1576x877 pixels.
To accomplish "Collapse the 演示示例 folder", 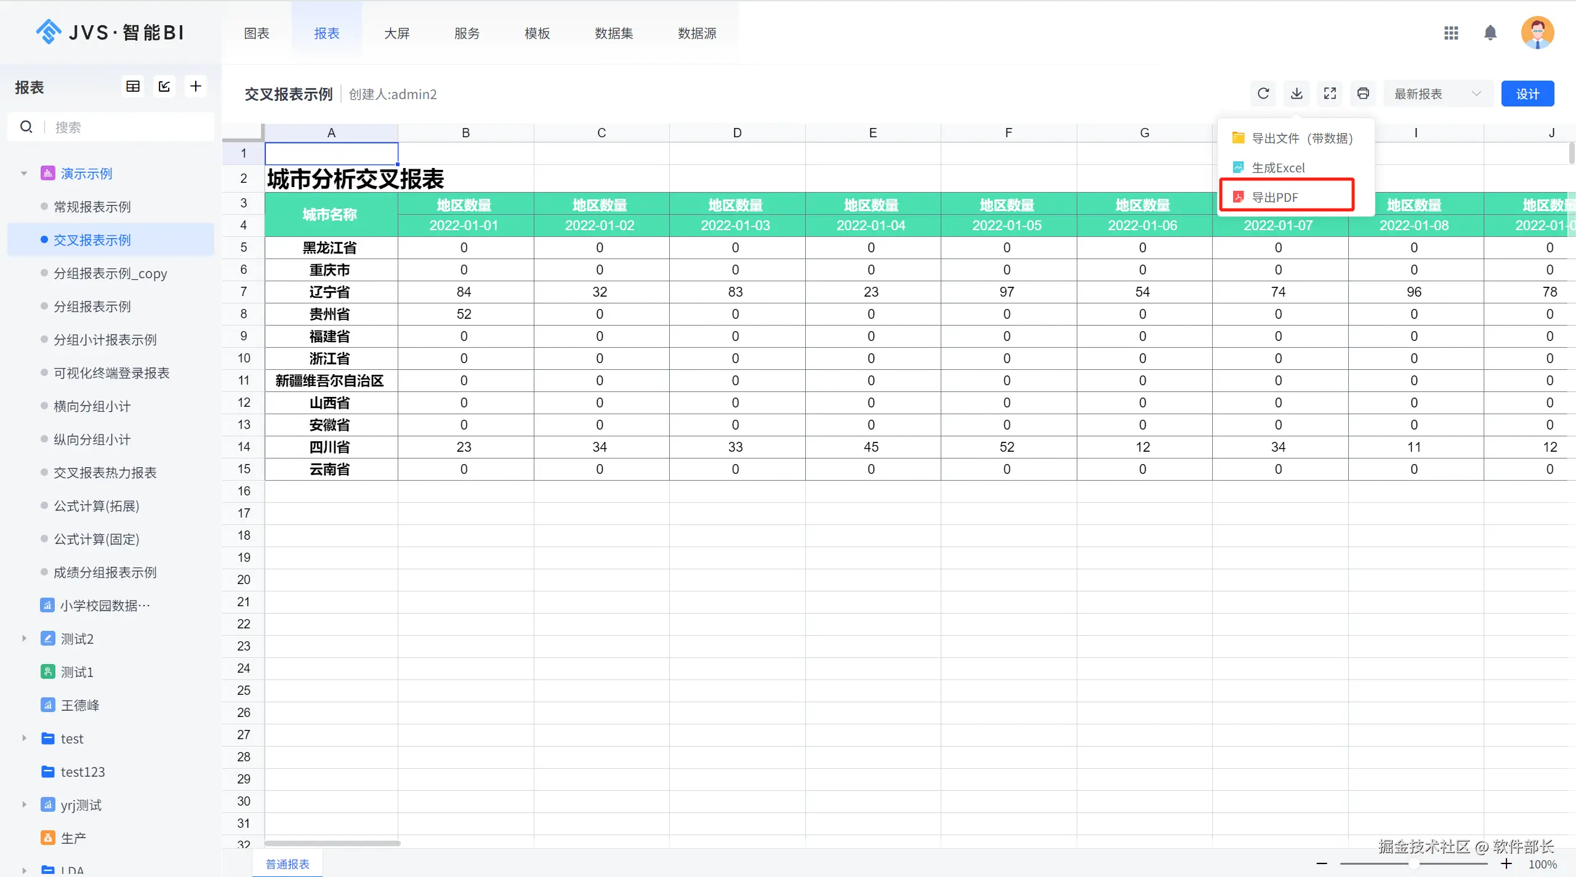I will (x=24, y=174).
